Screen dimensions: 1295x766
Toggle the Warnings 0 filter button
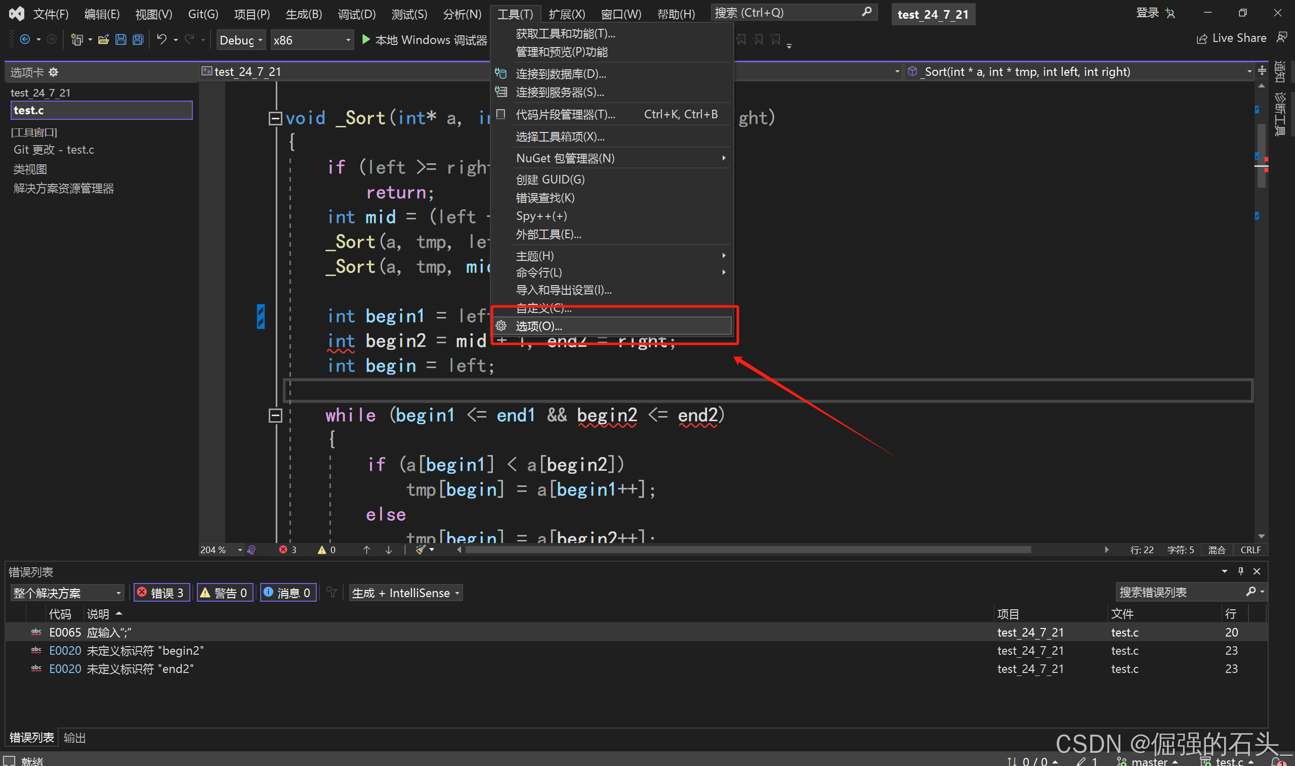coord(225,593)
